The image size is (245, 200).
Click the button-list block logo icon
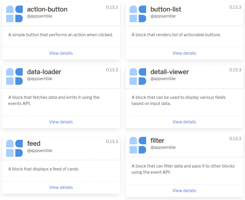point(138,14)
